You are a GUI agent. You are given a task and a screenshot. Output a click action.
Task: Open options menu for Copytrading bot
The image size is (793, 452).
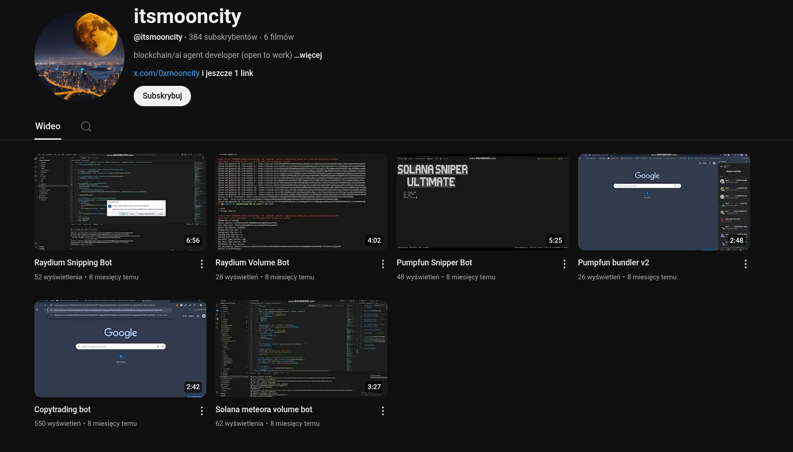click(x=202, y=410)
